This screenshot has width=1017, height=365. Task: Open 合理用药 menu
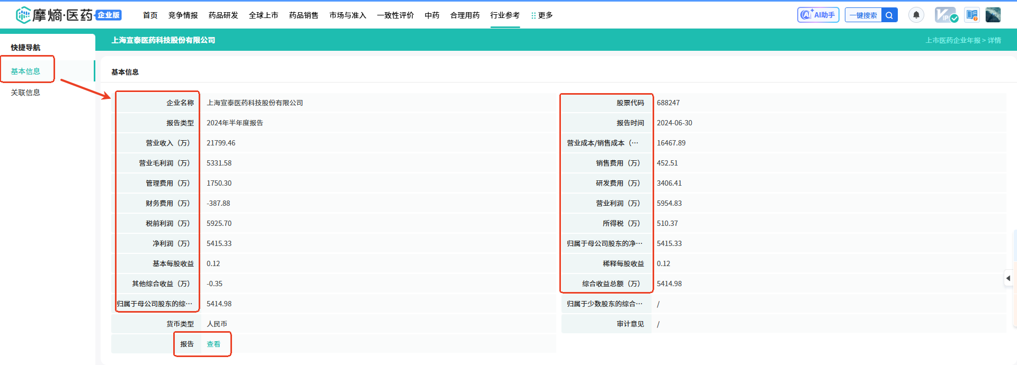click(x=465, y=15)
